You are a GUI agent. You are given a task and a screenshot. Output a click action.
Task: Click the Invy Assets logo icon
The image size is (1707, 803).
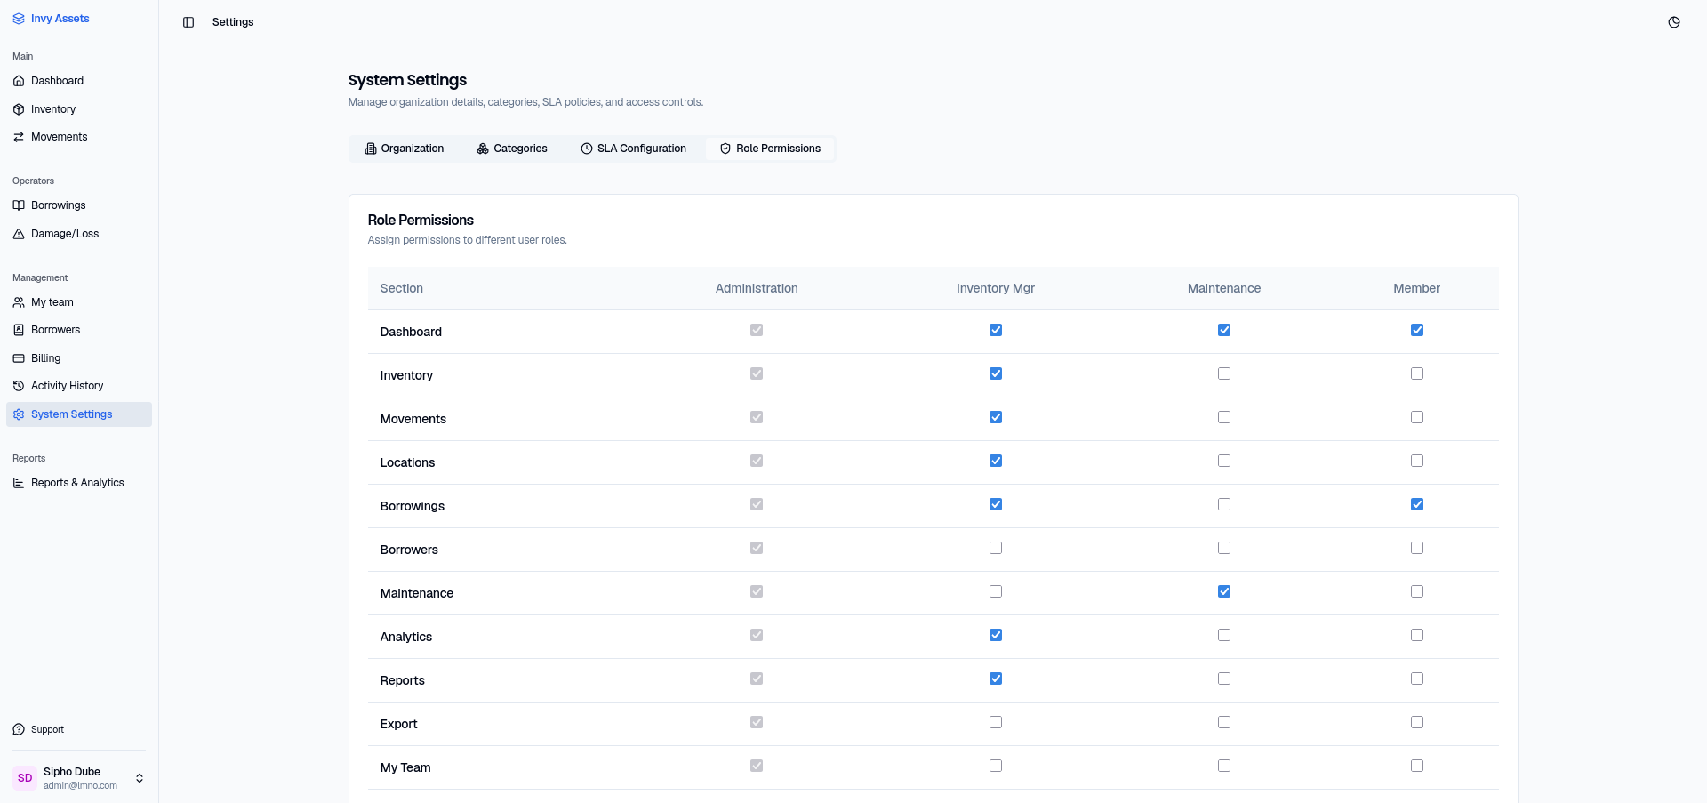tap(19, 19)
